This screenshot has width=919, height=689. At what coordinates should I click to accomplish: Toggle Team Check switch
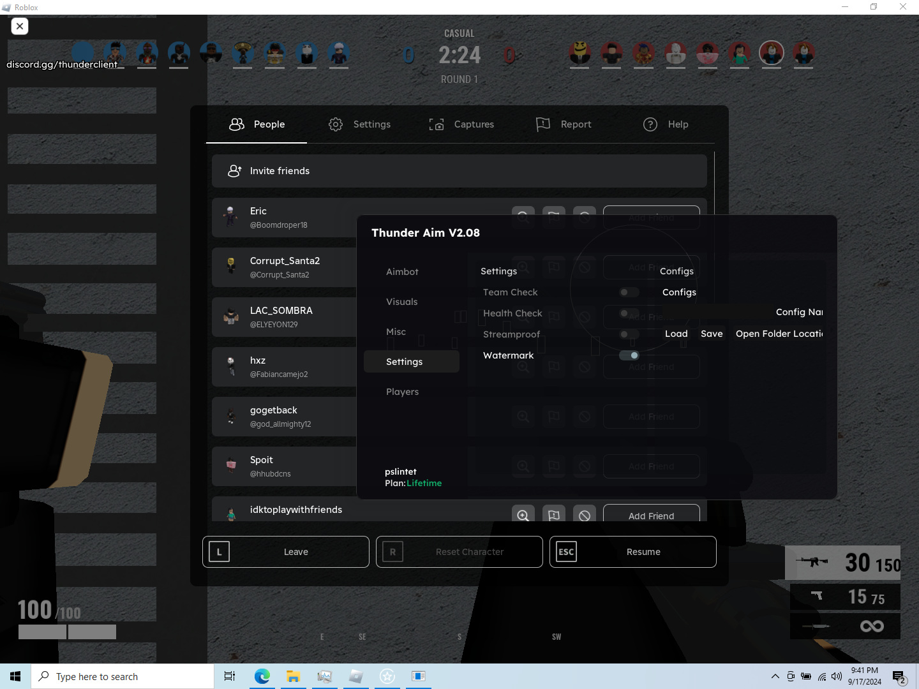[x=629, y=292]
